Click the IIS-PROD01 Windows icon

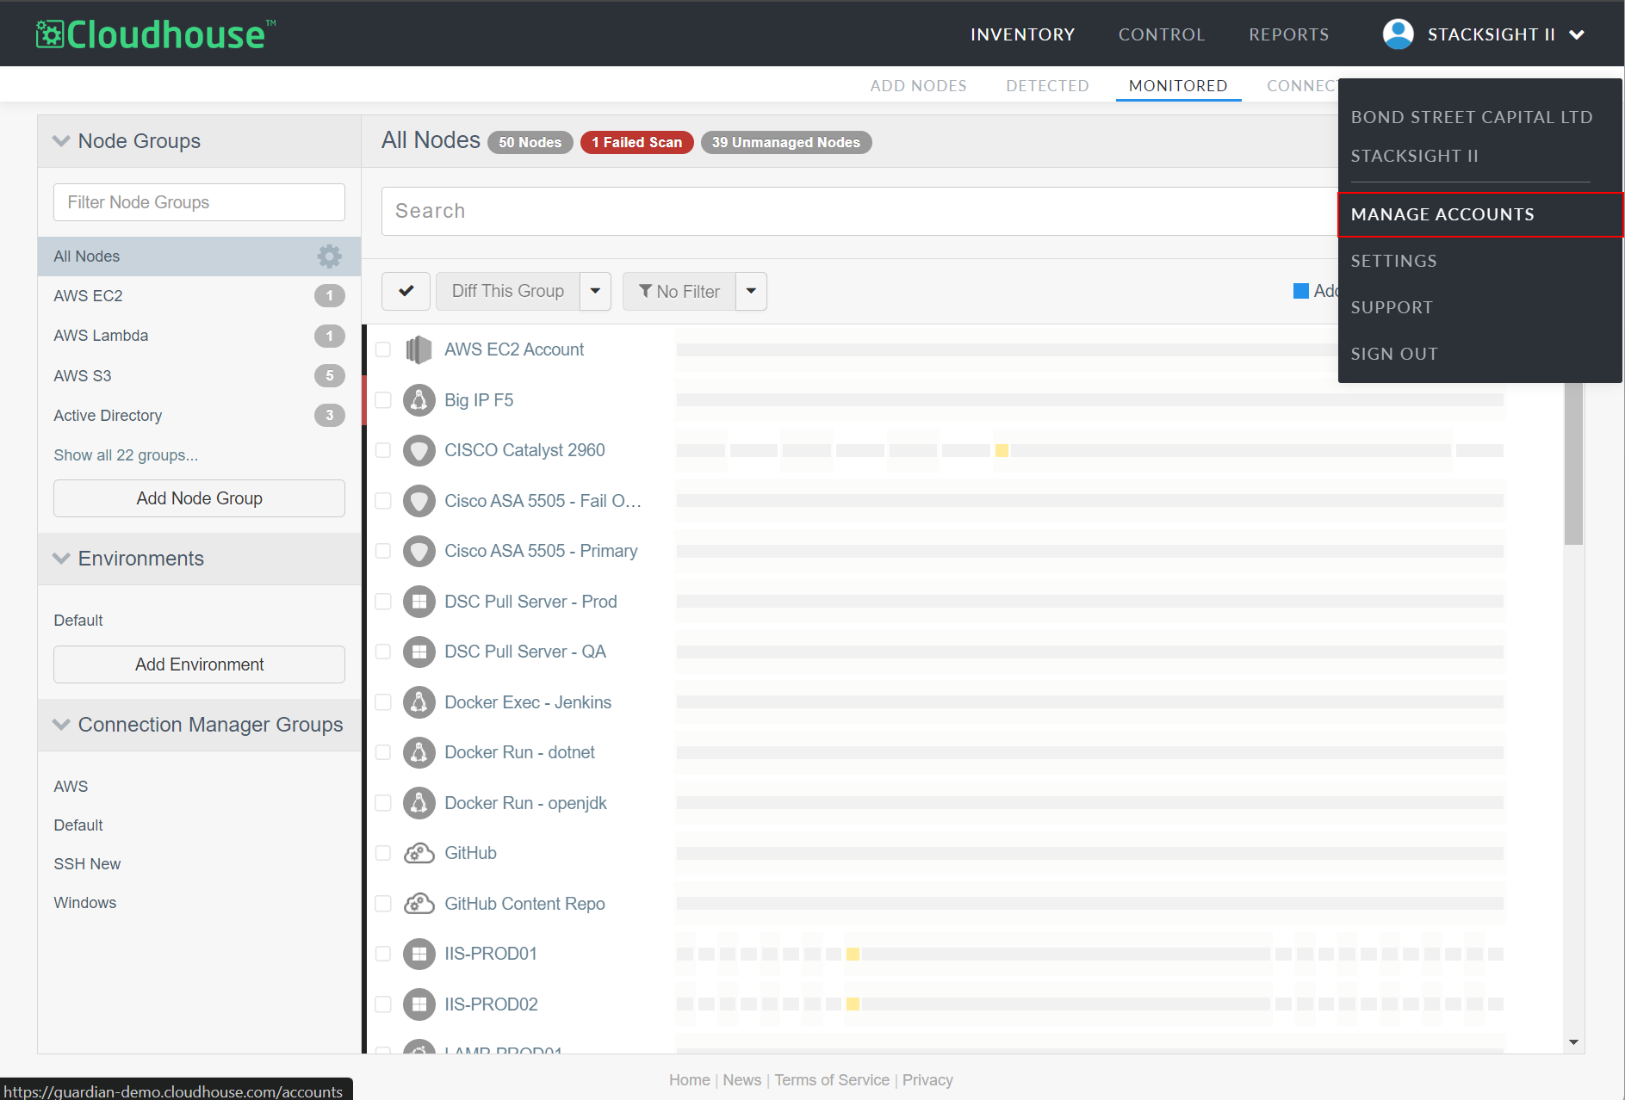[419, 954]
